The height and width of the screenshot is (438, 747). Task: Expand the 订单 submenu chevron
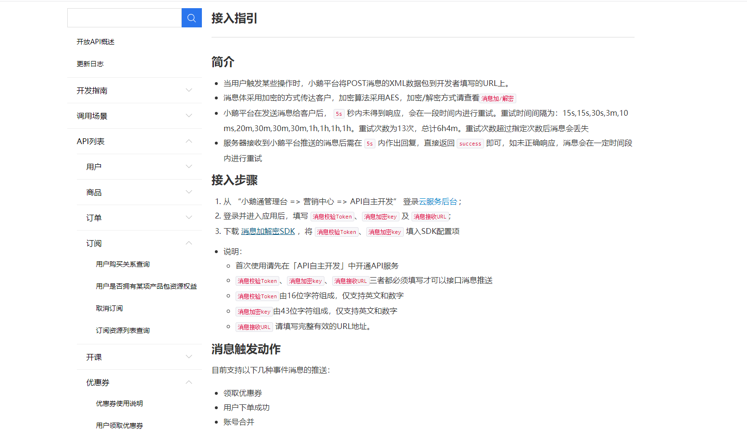[189, 218]
